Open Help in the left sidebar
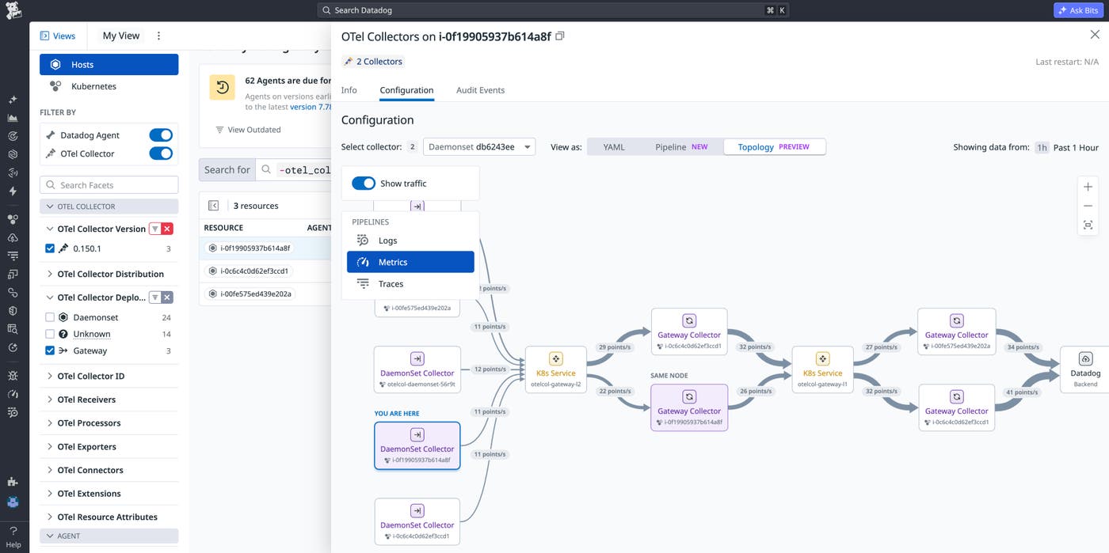 tap(13, 537)
